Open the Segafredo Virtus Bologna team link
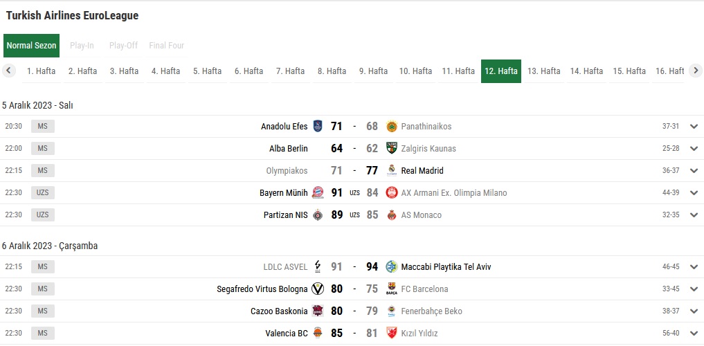 (x=262, y=289)
